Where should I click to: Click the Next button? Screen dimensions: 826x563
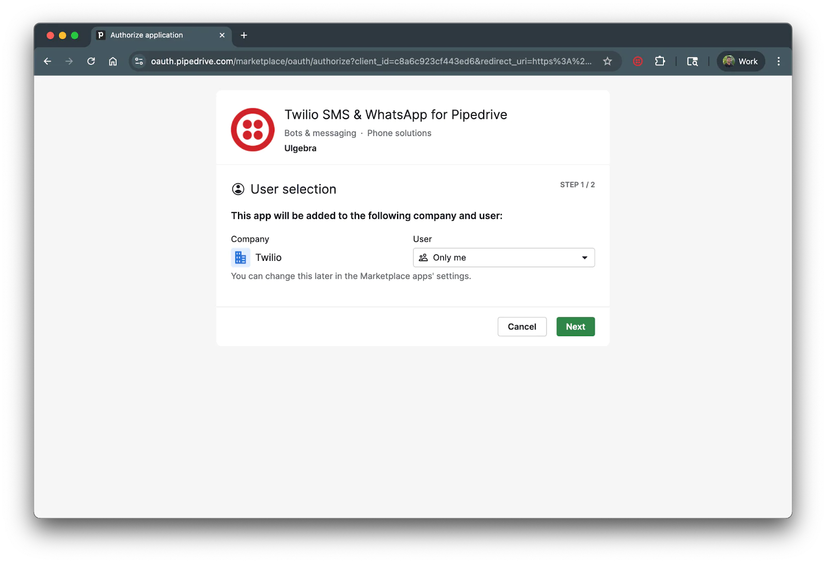click(x=575, y=326)
